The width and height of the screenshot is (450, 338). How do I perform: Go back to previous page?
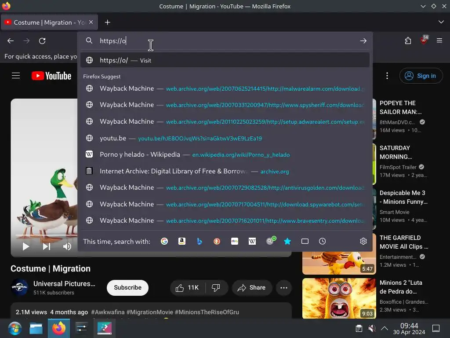click(11, 41)
